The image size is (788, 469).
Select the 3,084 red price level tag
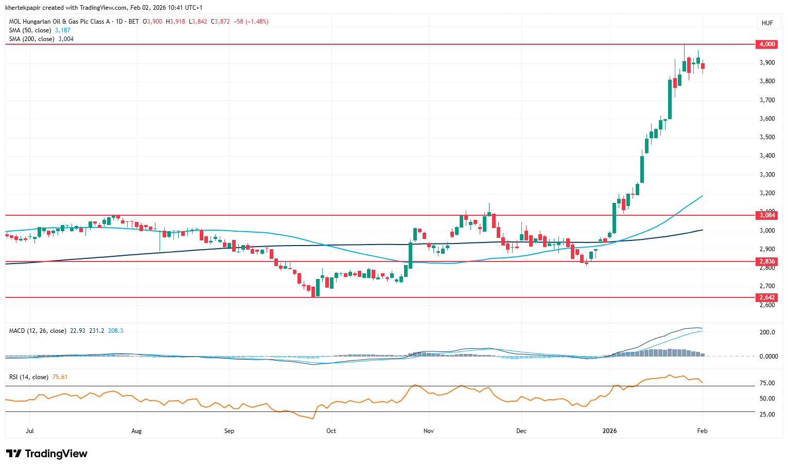point(767,215)
